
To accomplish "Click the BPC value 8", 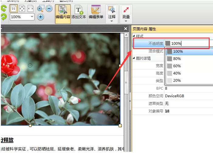I will pyautogui.click(x=166, y=88).
